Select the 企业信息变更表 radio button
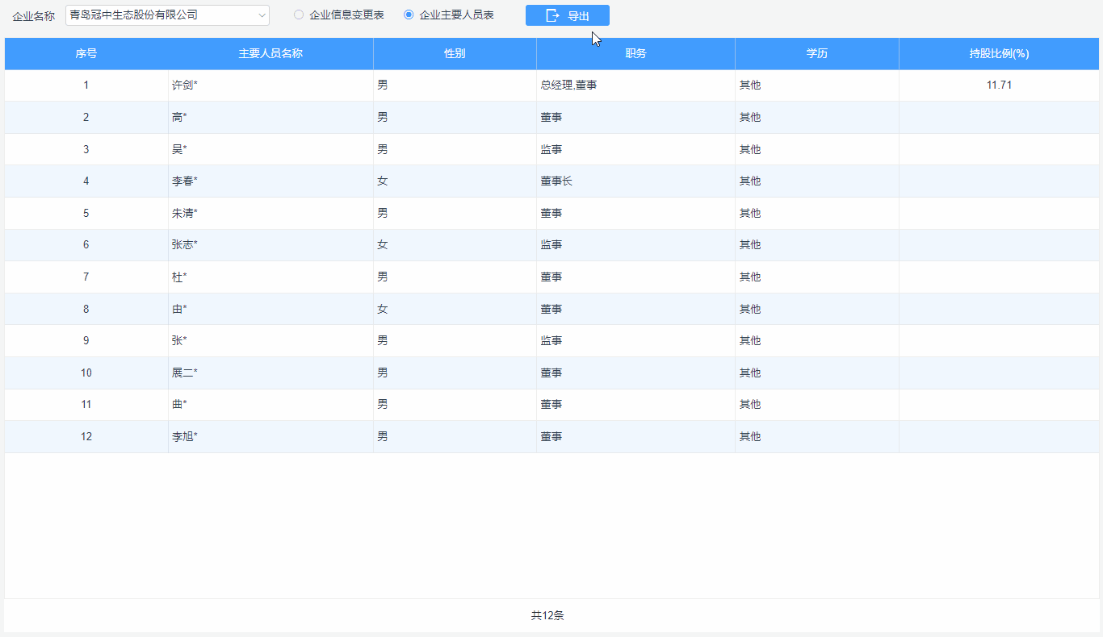1103x637 pixels. [x=299, y=15]
